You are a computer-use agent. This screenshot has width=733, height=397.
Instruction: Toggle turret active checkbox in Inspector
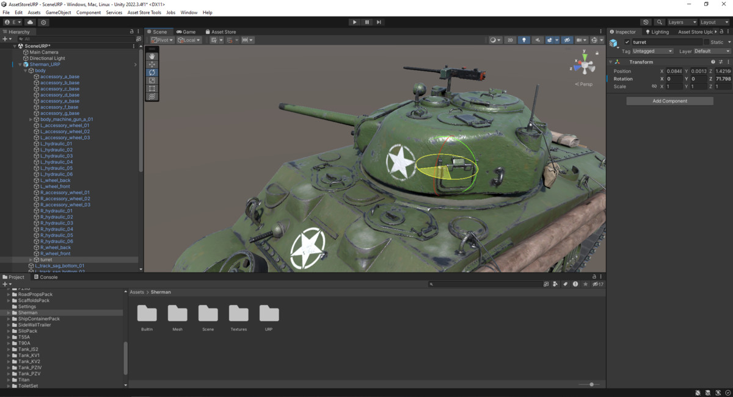pos(627,42)
